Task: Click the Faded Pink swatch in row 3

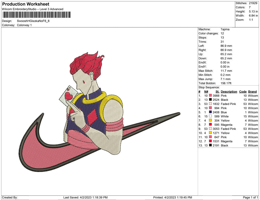Action: click(210, 104)
